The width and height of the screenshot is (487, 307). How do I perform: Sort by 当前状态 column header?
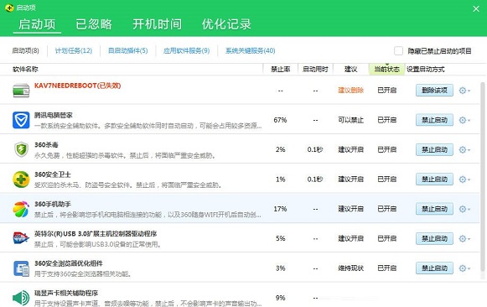(386, 70)
